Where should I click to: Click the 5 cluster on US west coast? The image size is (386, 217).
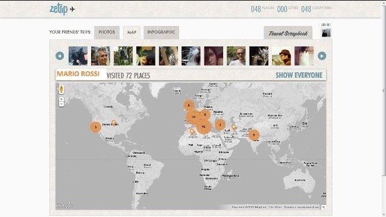(x=95, y=127)
